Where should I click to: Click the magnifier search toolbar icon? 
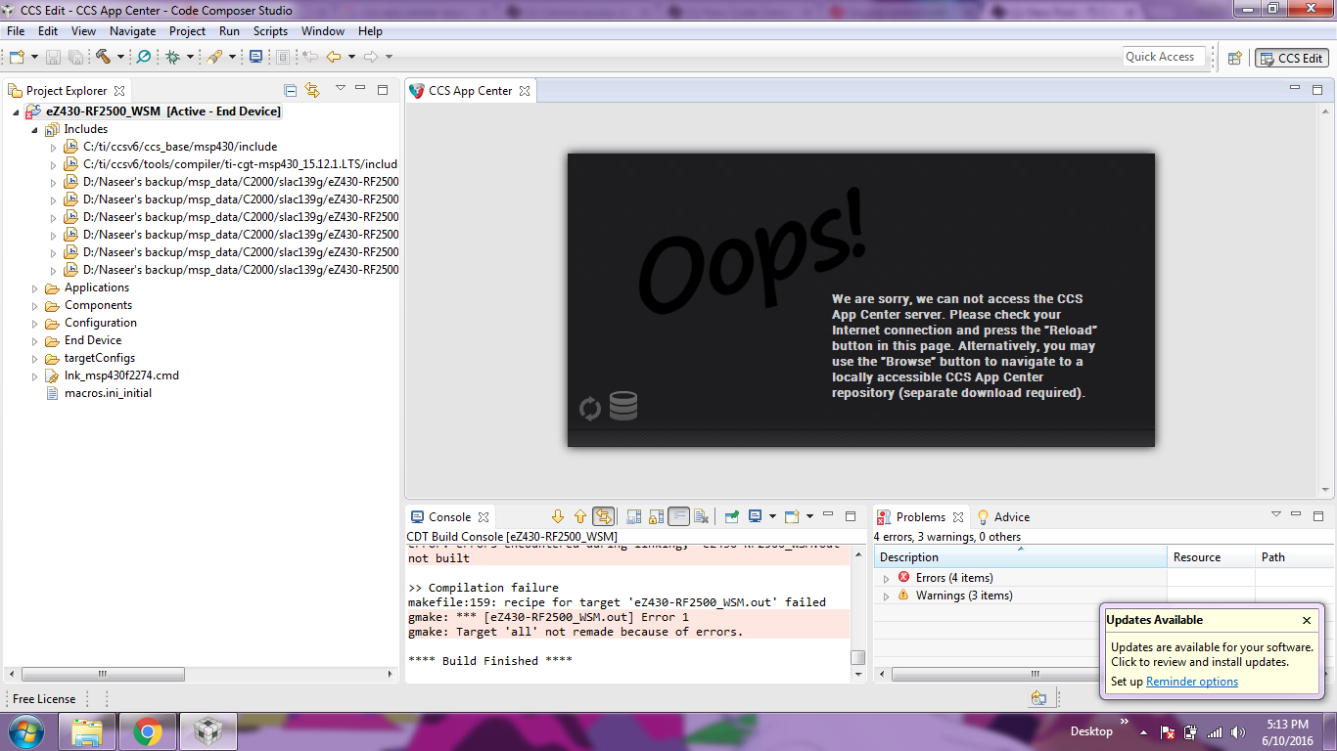pos(144,57)
